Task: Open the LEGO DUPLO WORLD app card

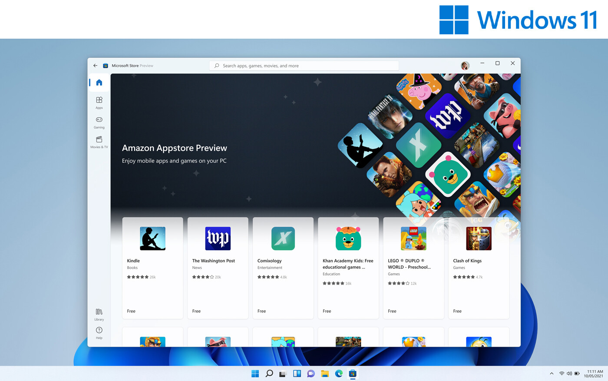Action: [413, 268]
